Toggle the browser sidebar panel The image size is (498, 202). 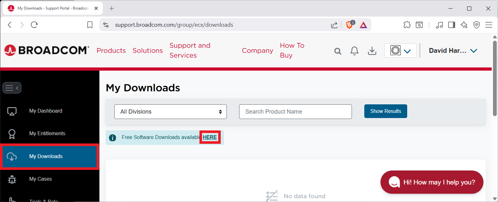pos(451,25)
